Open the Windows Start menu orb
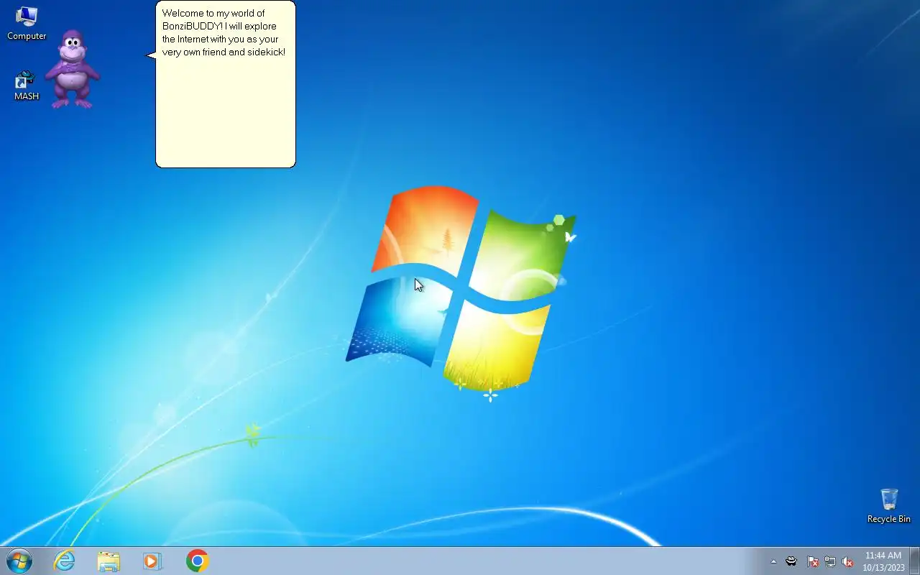Viewport: 920px width, 575px height. 19,561
